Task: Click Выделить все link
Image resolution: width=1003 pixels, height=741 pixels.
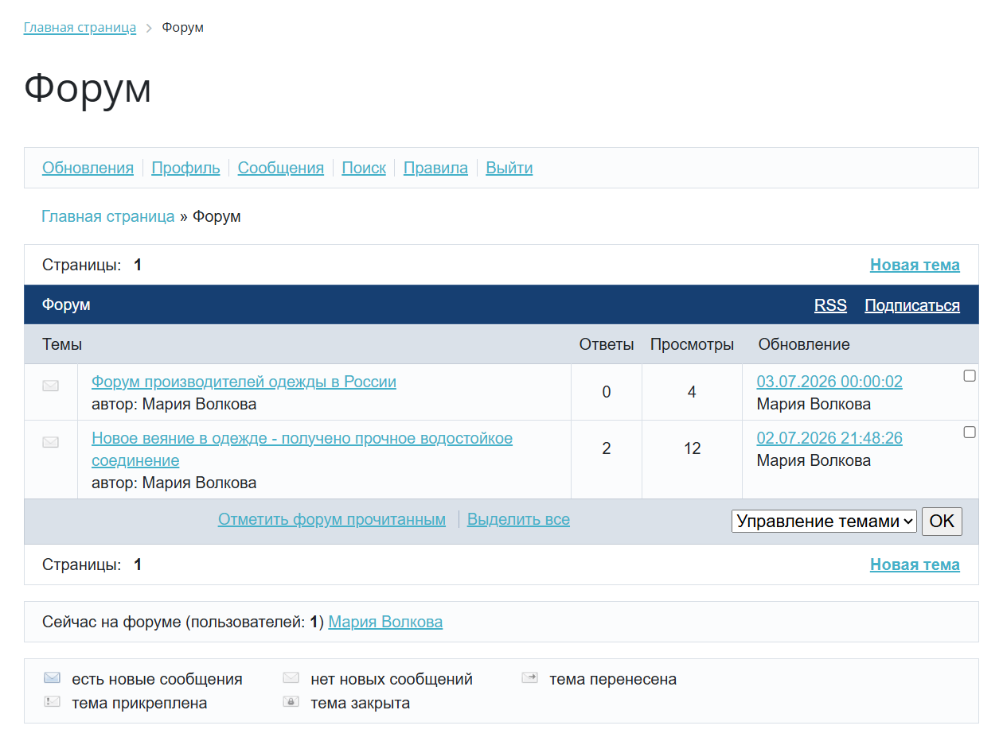Action: (x=518, y=519)
